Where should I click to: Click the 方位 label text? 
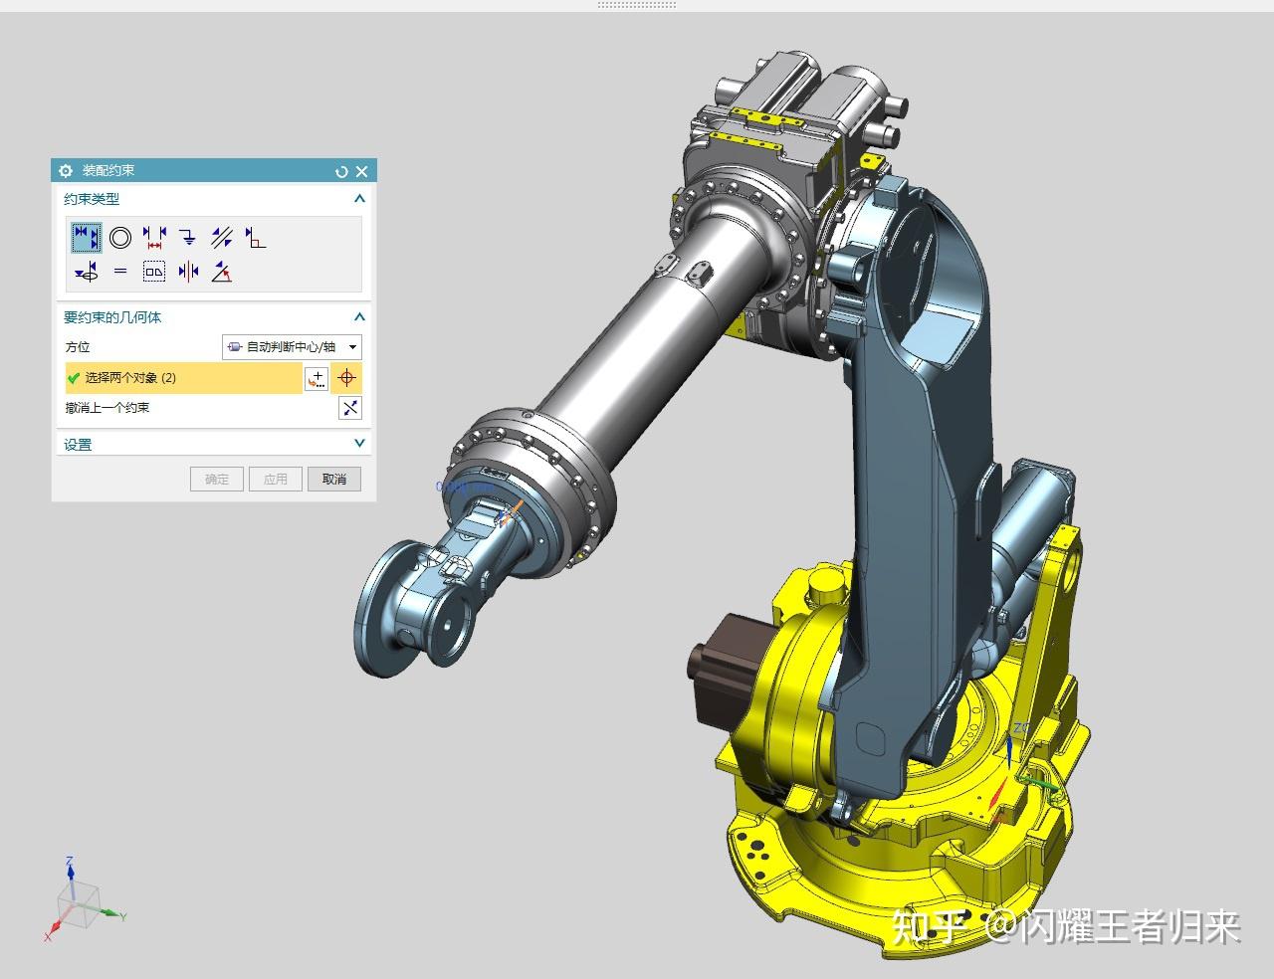(x=78, y=347)
